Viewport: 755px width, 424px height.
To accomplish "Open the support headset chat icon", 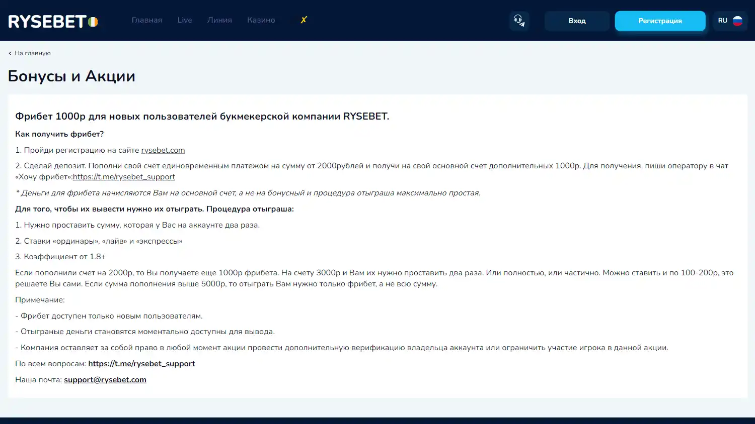I will tap(519, 21).
